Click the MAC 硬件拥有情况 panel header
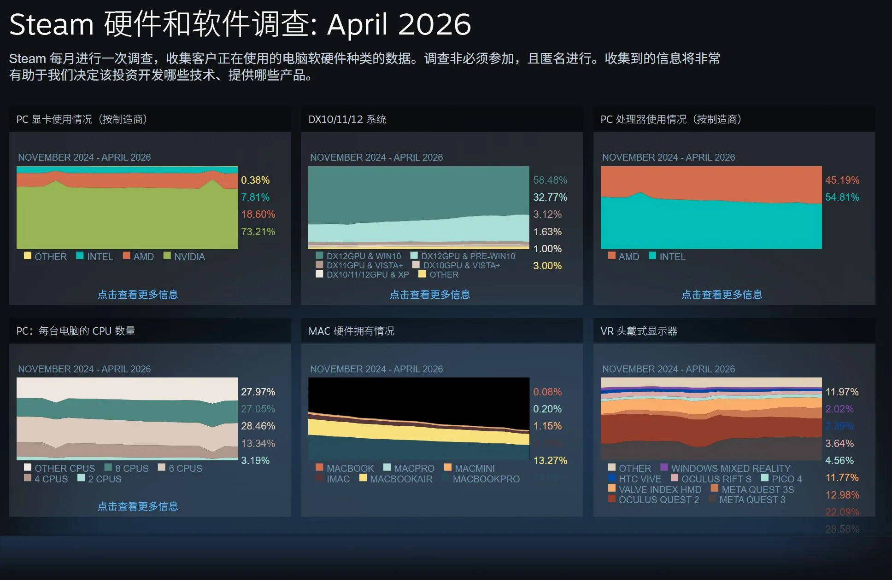892x580 pixels. pos(442,331)
